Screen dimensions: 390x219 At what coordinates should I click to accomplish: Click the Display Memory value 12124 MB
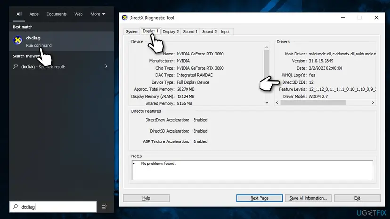[186, 96]
